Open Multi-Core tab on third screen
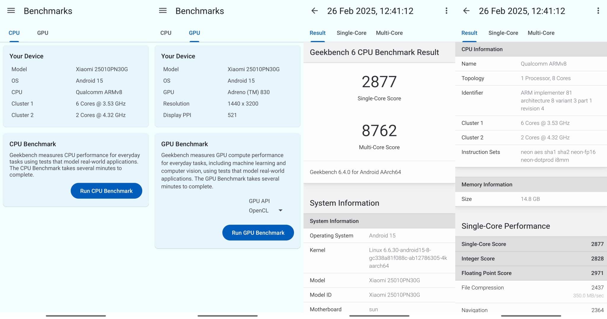Image resolution: width=607 pixels, height=319 pixels. click(389, 33)
